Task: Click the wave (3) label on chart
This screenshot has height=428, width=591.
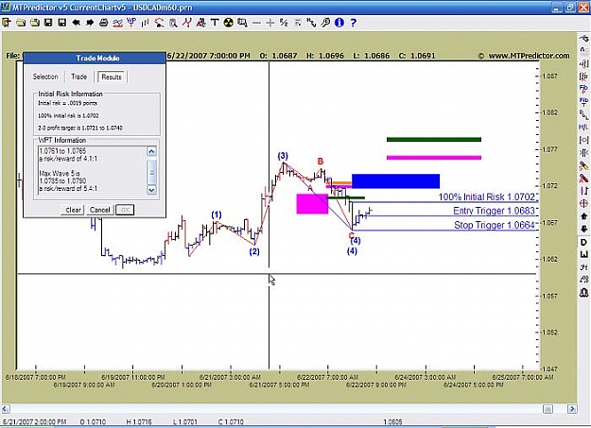Action: (283, 156)
